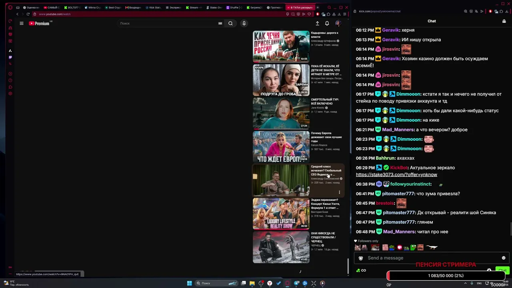
Task: Open Telegram from the taskbar
Action: click(x=296, y=283)
